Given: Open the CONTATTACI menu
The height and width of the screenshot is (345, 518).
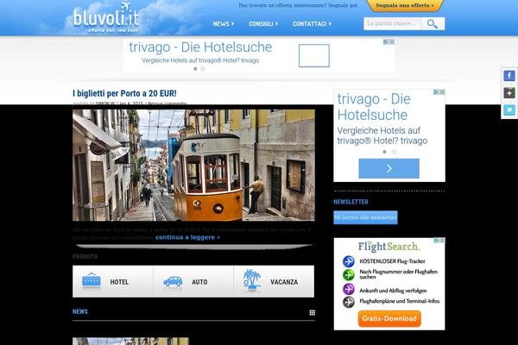Looking at the screenshot, I should (312, 24).
